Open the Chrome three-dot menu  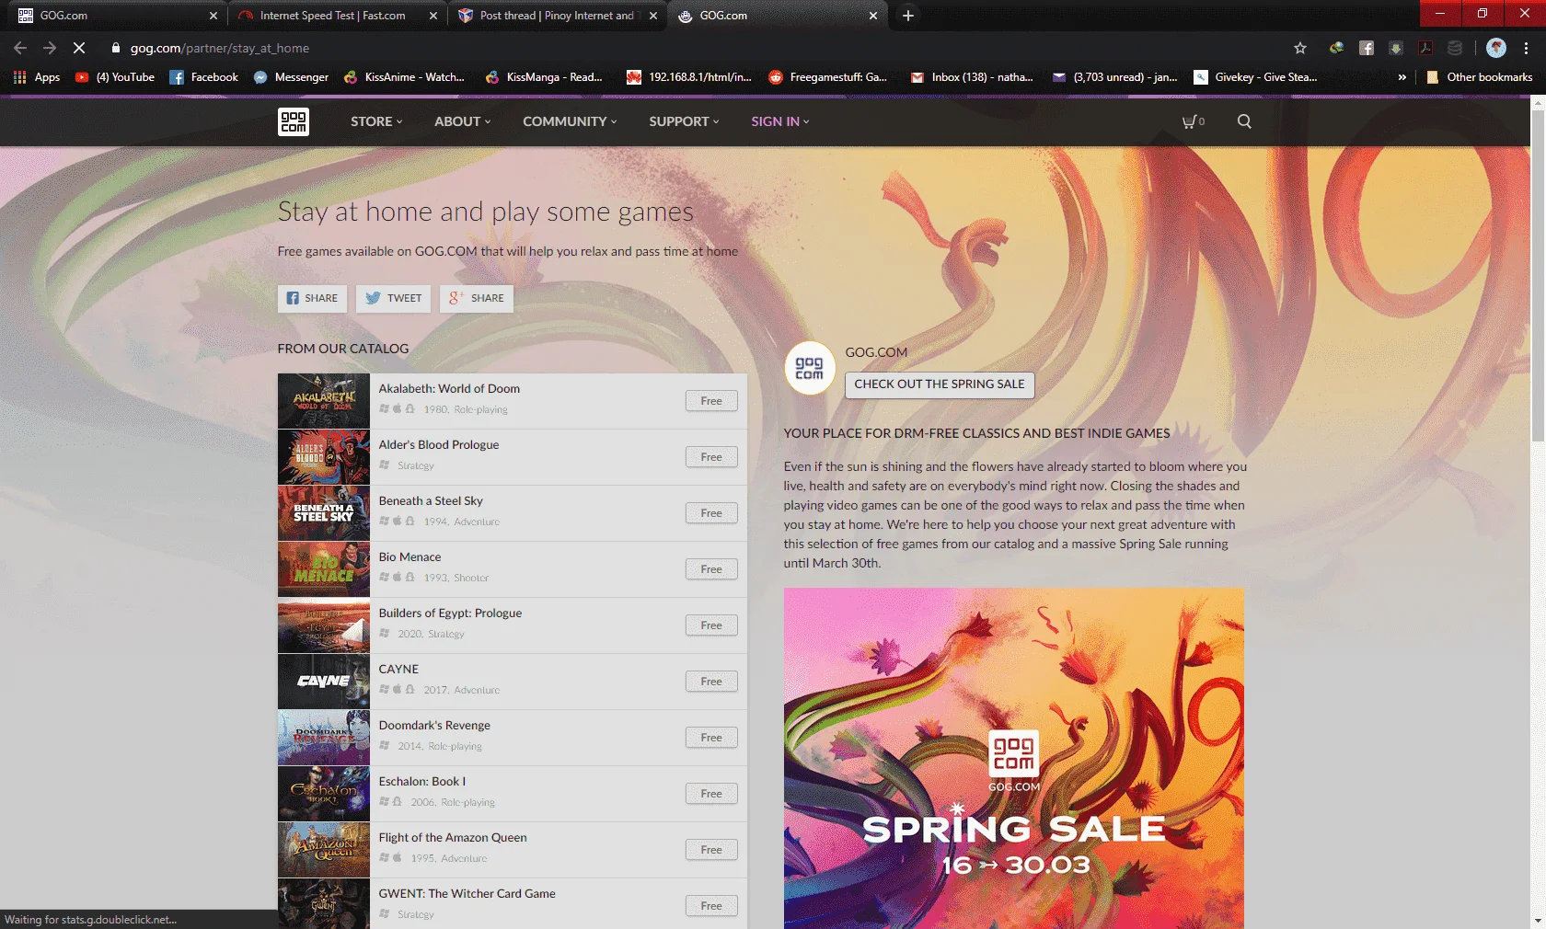(1526, 48)
